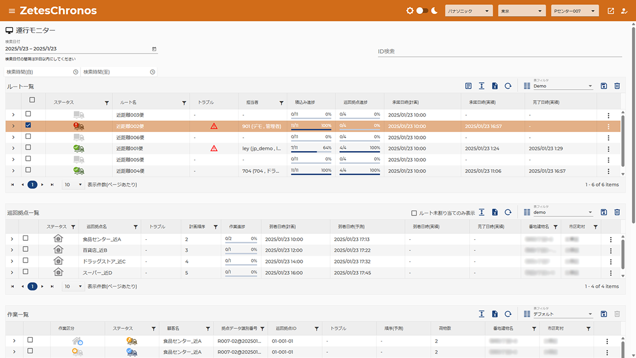The height and width of the screenshot is (358, 636).
Task: Filter the ステータス column in ルート一覧
Action: click(107, 102)
